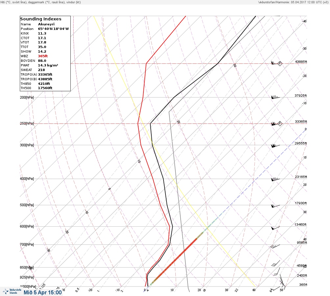330x296 pixels.
Task: Select the 850[hPa] pressure label
Action: 27,268
